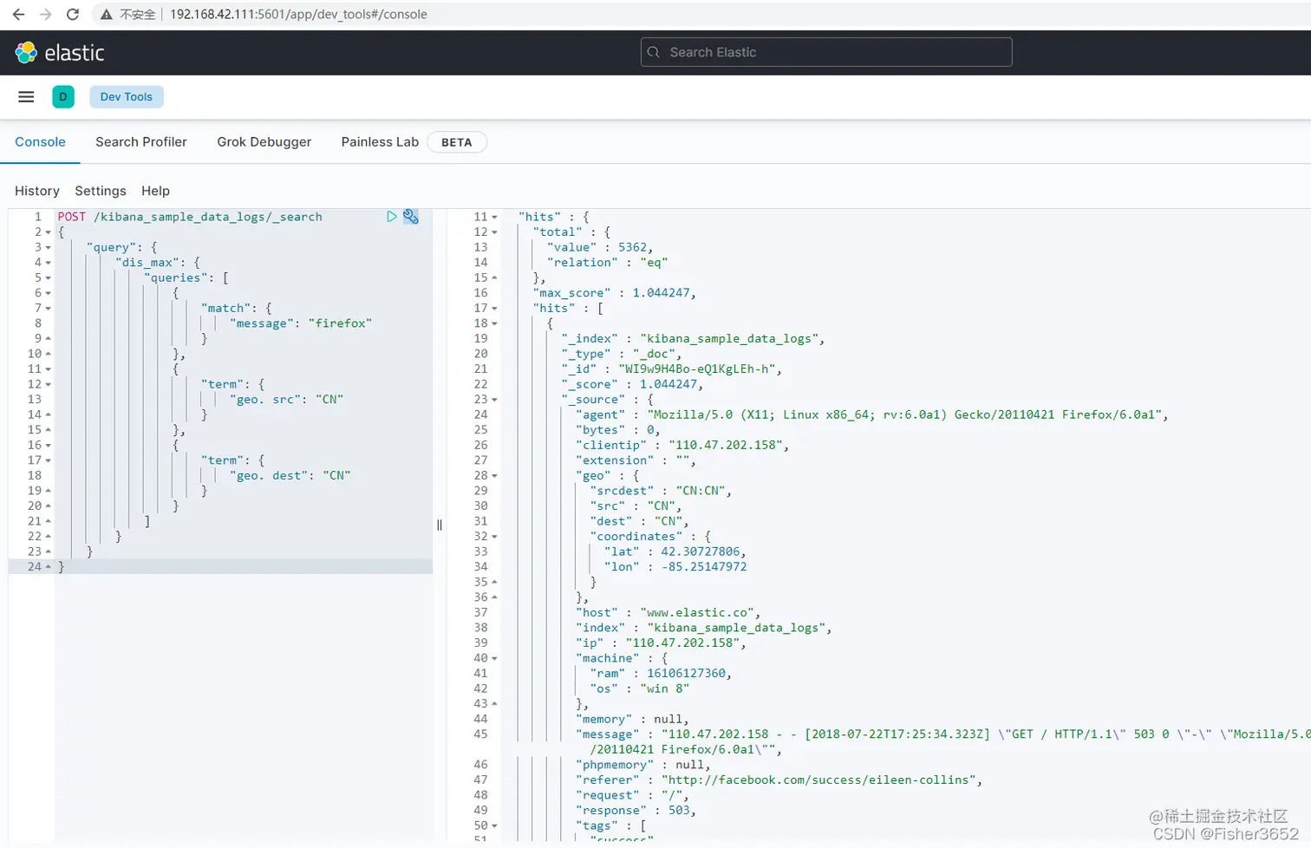Click the browser back arrow
1311x848 pixels.
coord(18,15)
